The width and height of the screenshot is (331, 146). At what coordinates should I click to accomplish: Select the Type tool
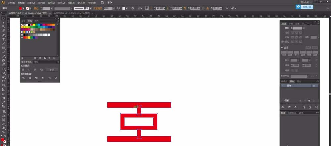pos(3,39)
